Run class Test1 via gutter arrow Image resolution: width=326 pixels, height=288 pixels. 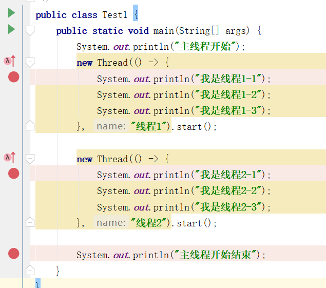tap(11, 13)
